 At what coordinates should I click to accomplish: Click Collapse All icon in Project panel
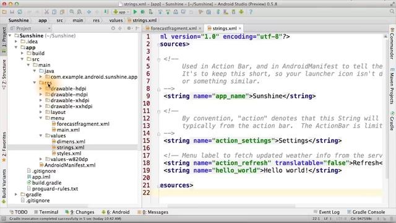[x=120, y=28]
